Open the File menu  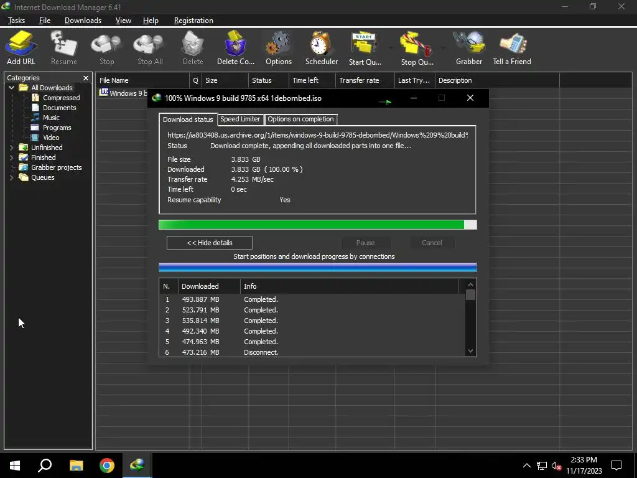pyautogui.click(x=45, y=21)
